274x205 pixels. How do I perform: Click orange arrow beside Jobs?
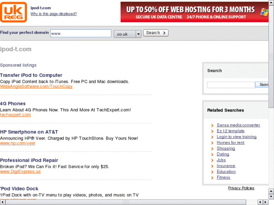212,160
